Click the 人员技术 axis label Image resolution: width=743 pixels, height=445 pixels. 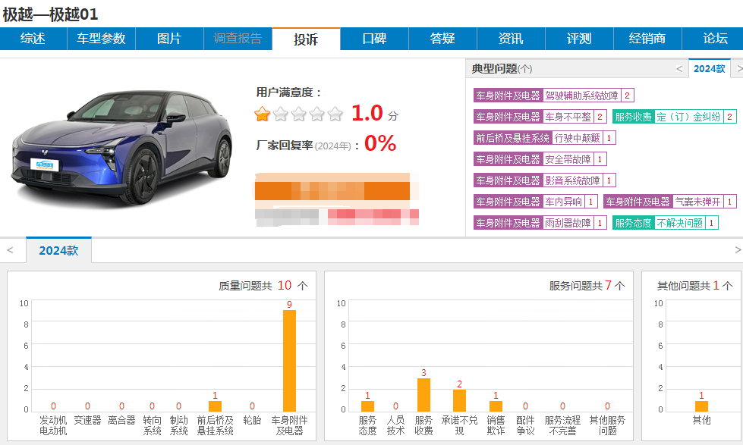[395, 425]
